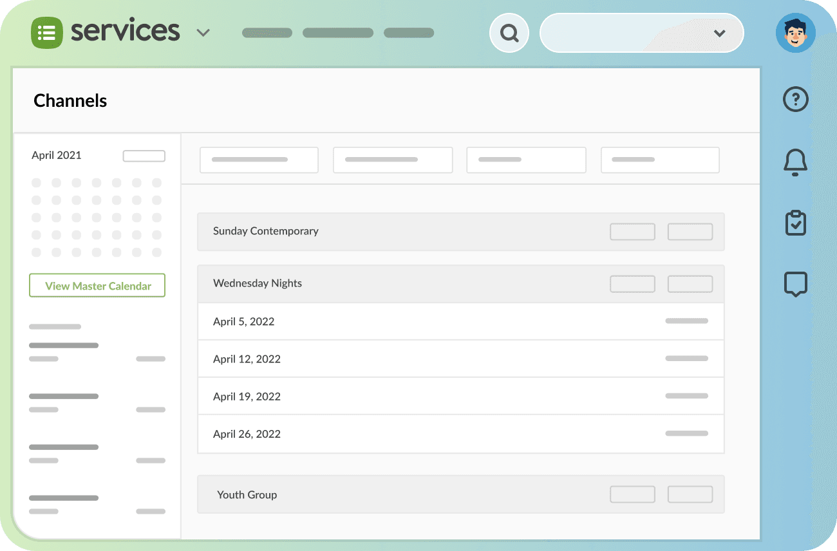The image size is (837, 551).
Task: Open the top-right dropdown selector
Action: [x=719, y=33]
